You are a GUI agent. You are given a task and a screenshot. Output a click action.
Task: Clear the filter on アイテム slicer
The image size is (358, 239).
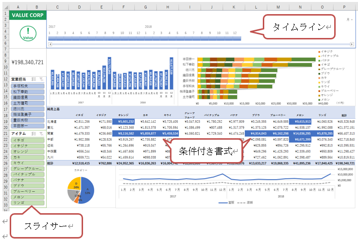tap(41, 133)
